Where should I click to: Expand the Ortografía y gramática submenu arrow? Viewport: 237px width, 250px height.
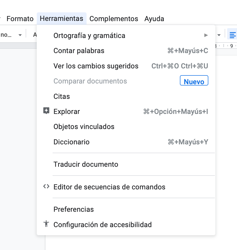coord(206,35)
